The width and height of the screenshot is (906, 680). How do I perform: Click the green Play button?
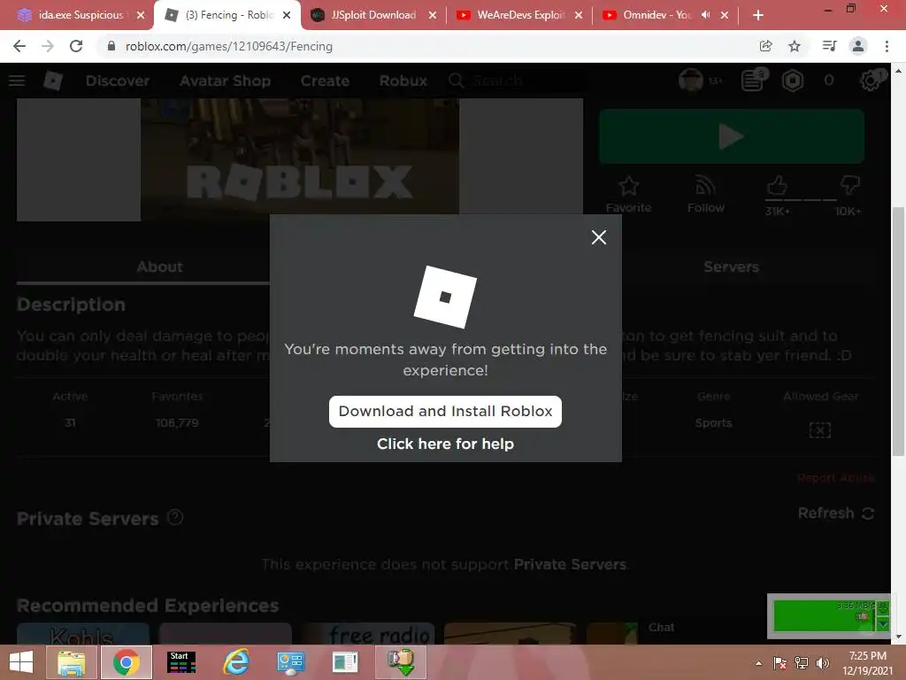coord(732,136)
